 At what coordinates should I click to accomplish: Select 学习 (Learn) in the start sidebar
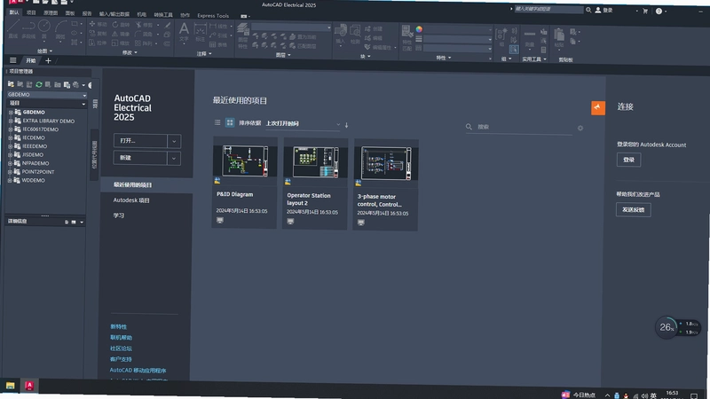click(119, 215)
